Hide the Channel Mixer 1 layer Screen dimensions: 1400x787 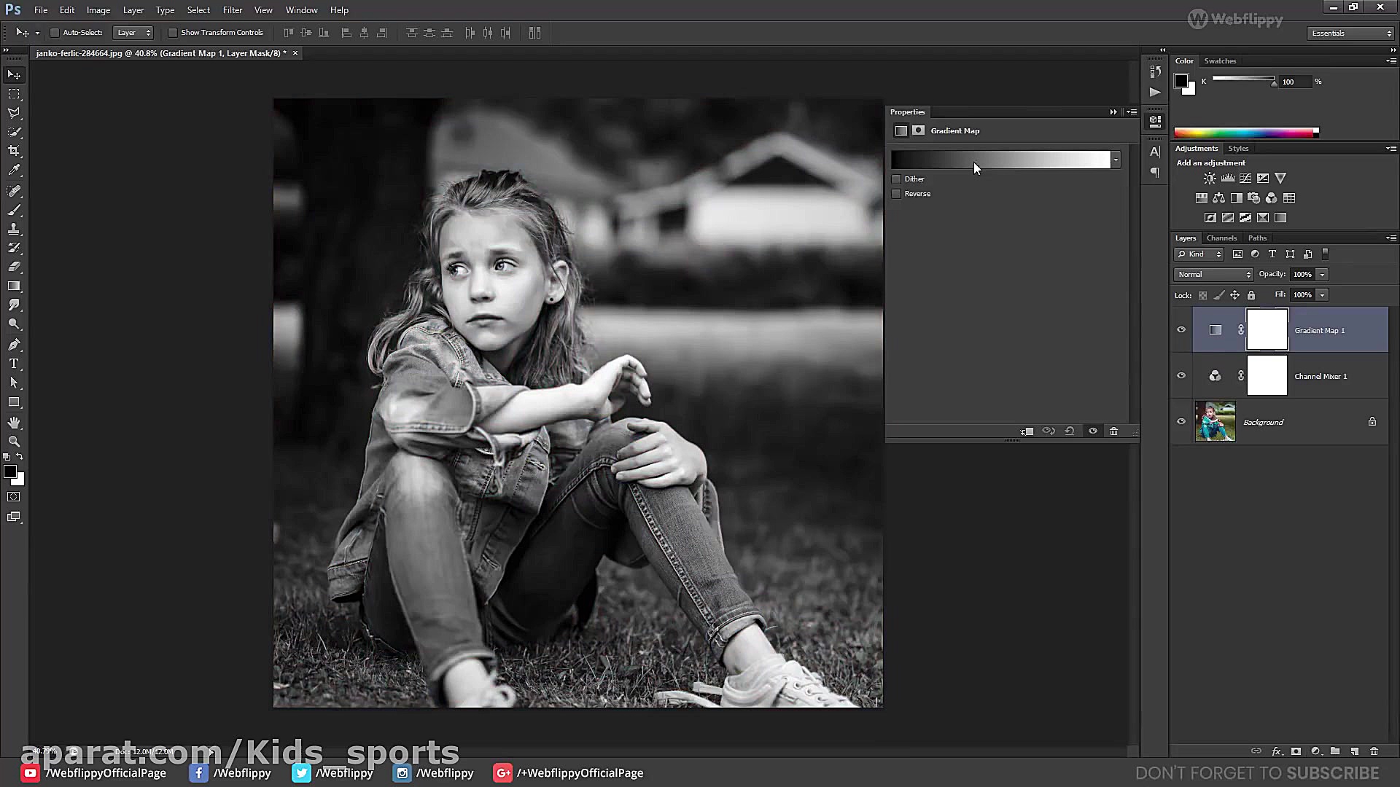coord(1181,376)
